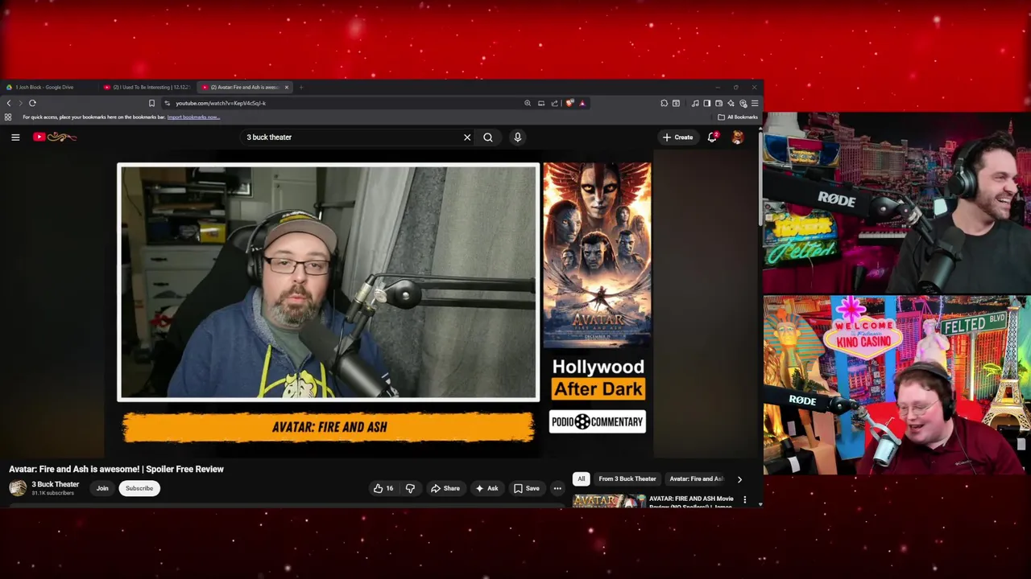This screenshot has height=579, width=1031.
Task: Open the apps grid icon on bookmarks bar
Action: click(x=8, y=117)
